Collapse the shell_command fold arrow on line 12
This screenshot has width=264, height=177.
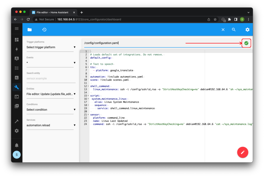88,86
